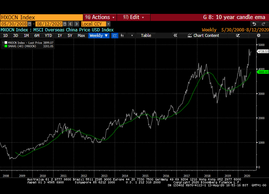Click the green 3888.60 moving average label
The height and width of the screenshot is (194, 269).
(x=263, y=72)
